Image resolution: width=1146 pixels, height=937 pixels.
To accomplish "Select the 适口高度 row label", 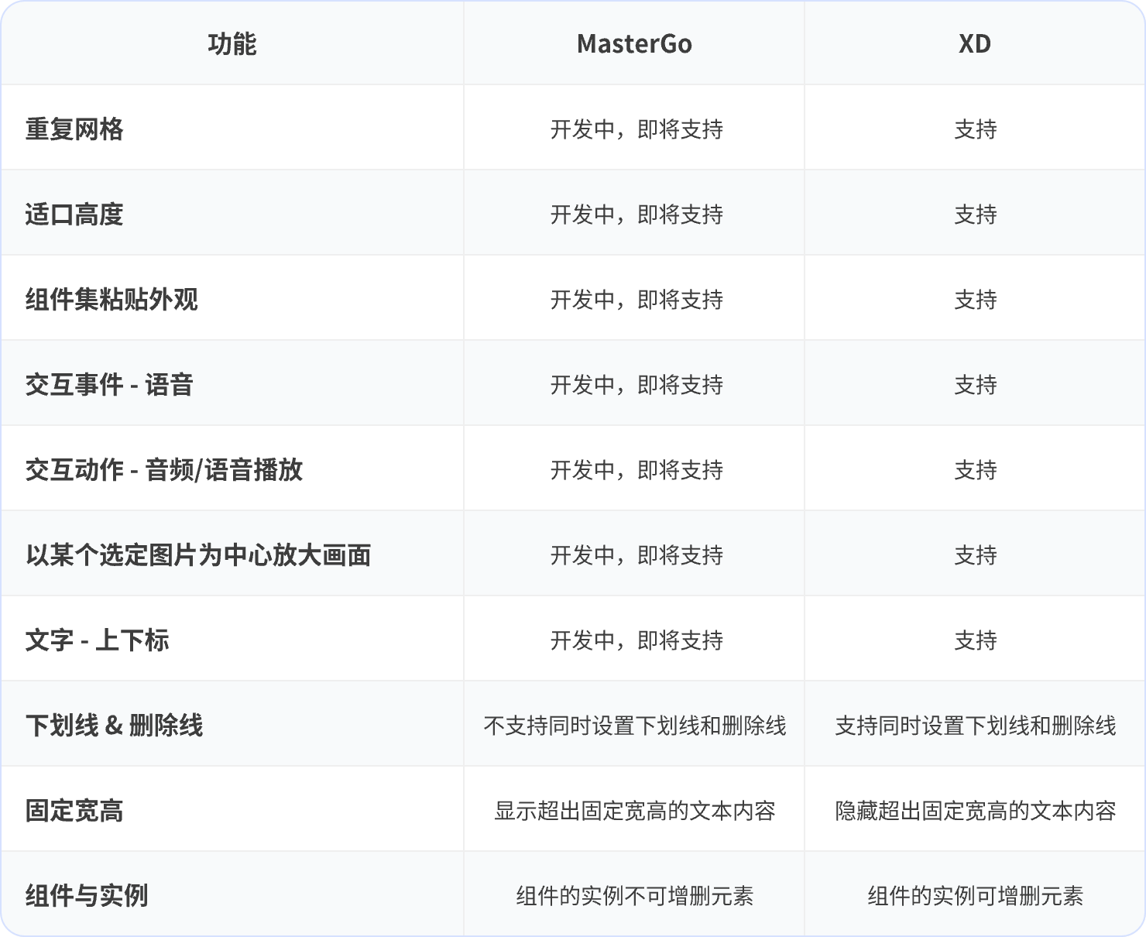I will [x=74, y=214].
